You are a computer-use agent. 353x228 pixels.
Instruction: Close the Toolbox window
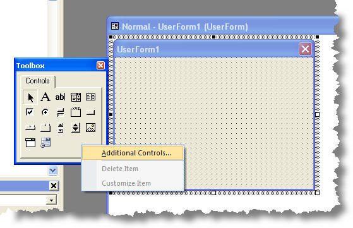click(x=100, y=66)
